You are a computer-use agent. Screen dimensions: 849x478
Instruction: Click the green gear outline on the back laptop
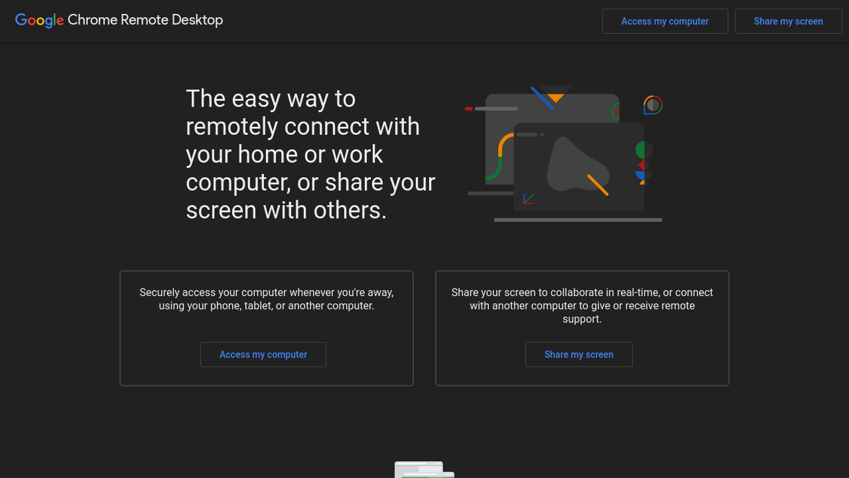[x=614, y=111]
